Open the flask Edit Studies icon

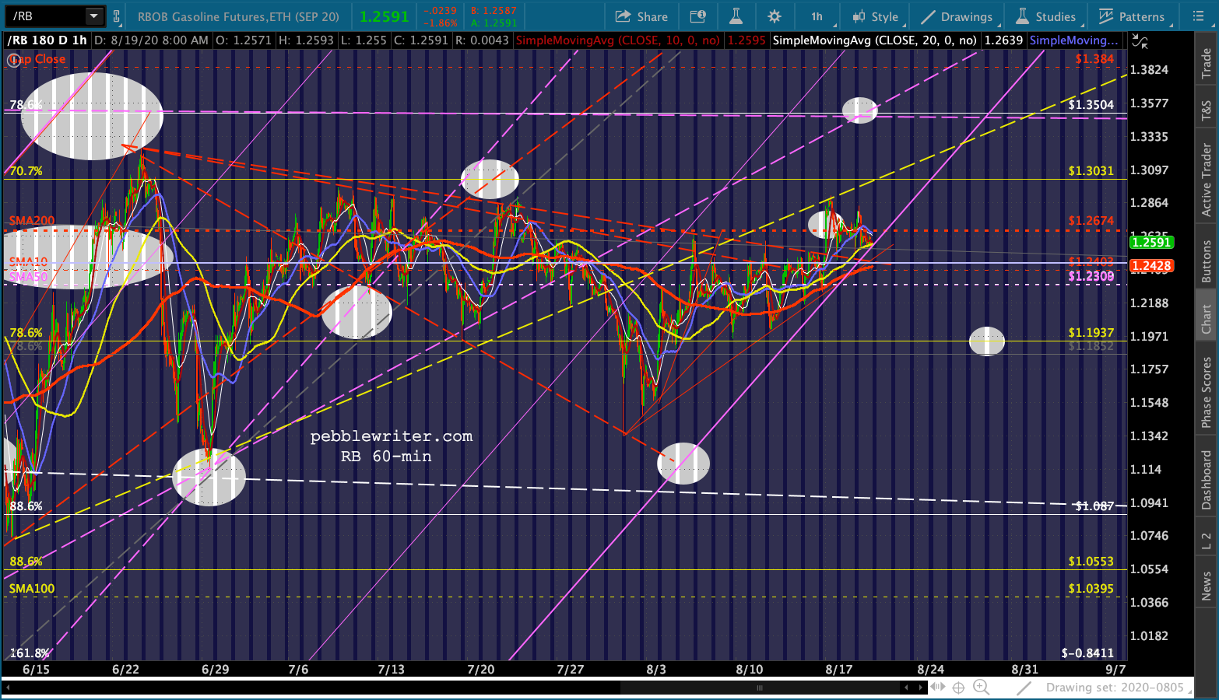(x=736, y=16)
